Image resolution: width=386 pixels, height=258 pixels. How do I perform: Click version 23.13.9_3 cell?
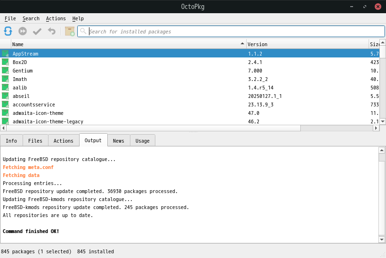(261, 105)
